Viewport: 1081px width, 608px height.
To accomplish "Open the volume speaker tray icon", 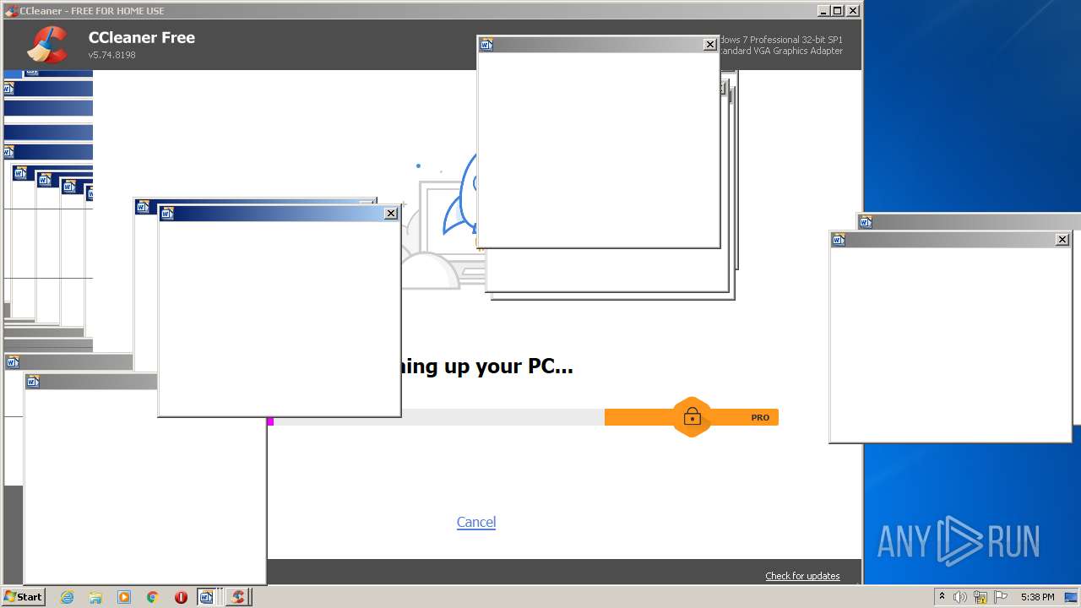I will pos(960,597).
